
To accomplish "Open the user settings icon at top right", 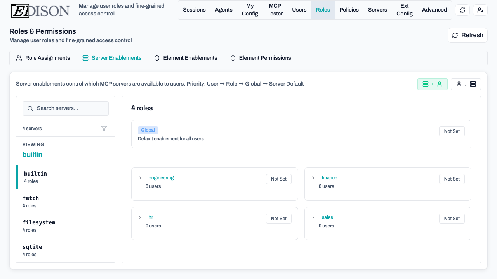I will click(x=480, y=10).
